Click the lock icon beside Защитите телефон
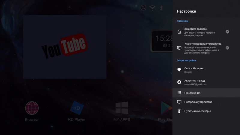This screenshot has height=135, width=240. [x=179, y=32]
